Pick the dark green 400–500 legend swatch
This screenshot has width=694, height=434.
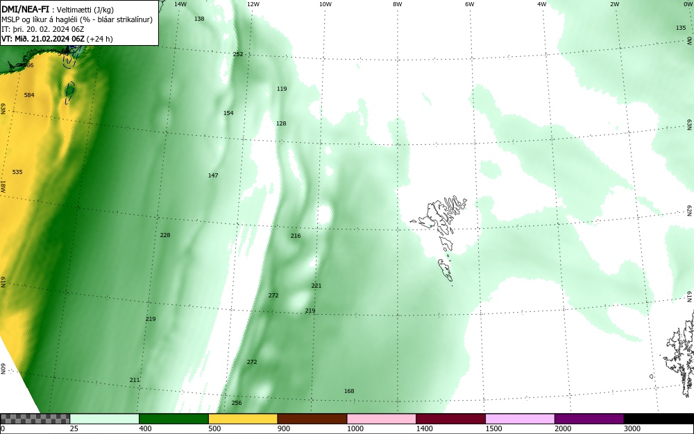pyautogui.click(x=173, y=419)
